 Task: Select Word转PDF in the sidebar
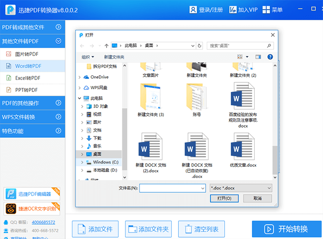pos(33,66)
